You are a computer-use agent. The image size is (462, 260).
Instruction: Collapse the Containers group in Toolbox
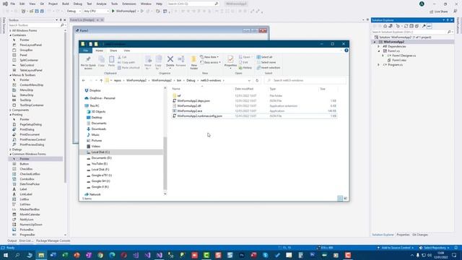pos(11,35)
